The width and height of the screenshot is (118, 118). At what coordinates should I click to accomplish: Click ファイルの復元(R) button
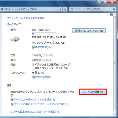(93, 92)
